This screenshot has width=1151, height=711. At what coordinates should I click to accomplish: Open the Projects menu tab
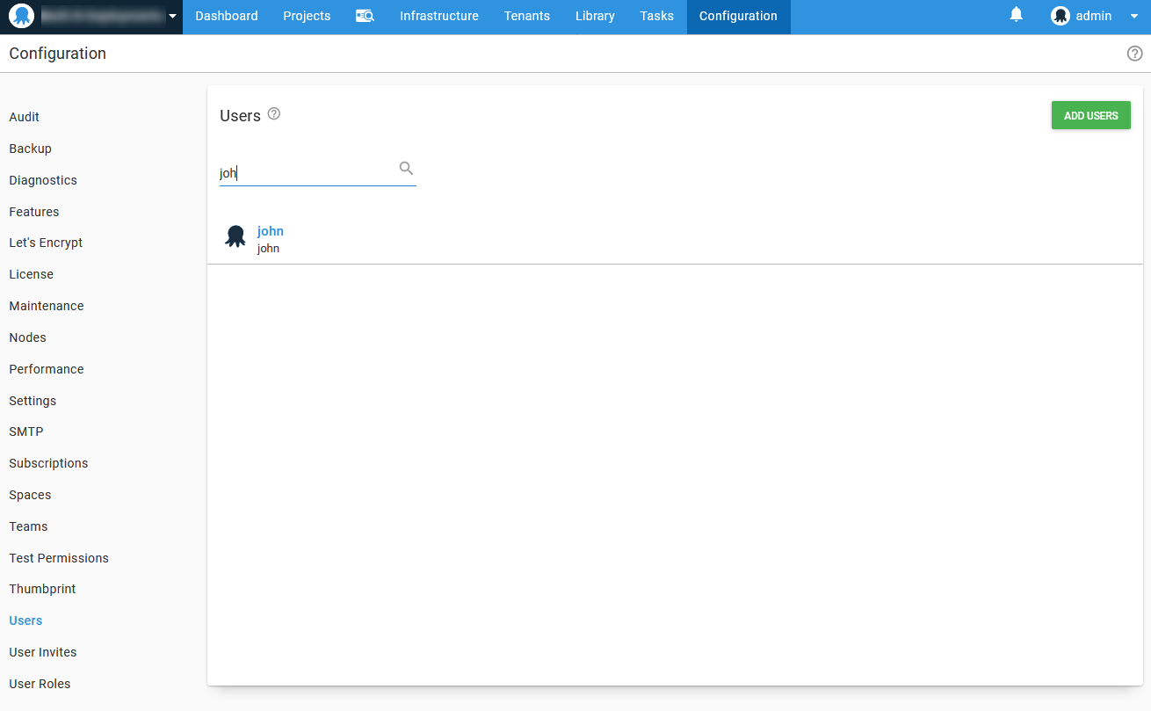point(307,16)
